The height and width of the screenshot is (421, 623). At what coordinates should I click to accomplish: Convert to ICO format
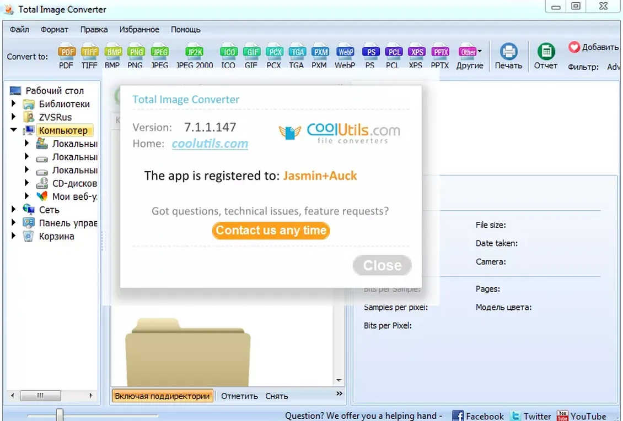[x=228, y=56]
